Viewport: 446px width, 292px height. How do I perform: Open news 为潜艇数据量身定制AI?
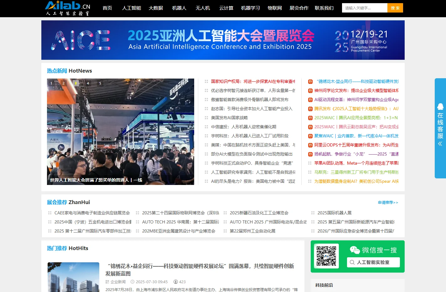(356, 181)
